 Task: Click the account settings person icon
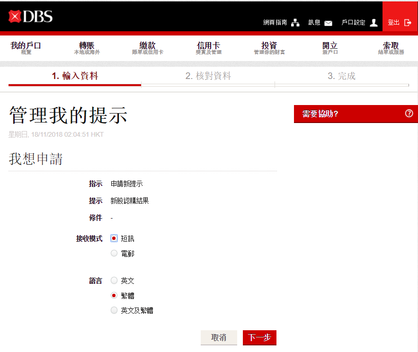coord(374,23)
